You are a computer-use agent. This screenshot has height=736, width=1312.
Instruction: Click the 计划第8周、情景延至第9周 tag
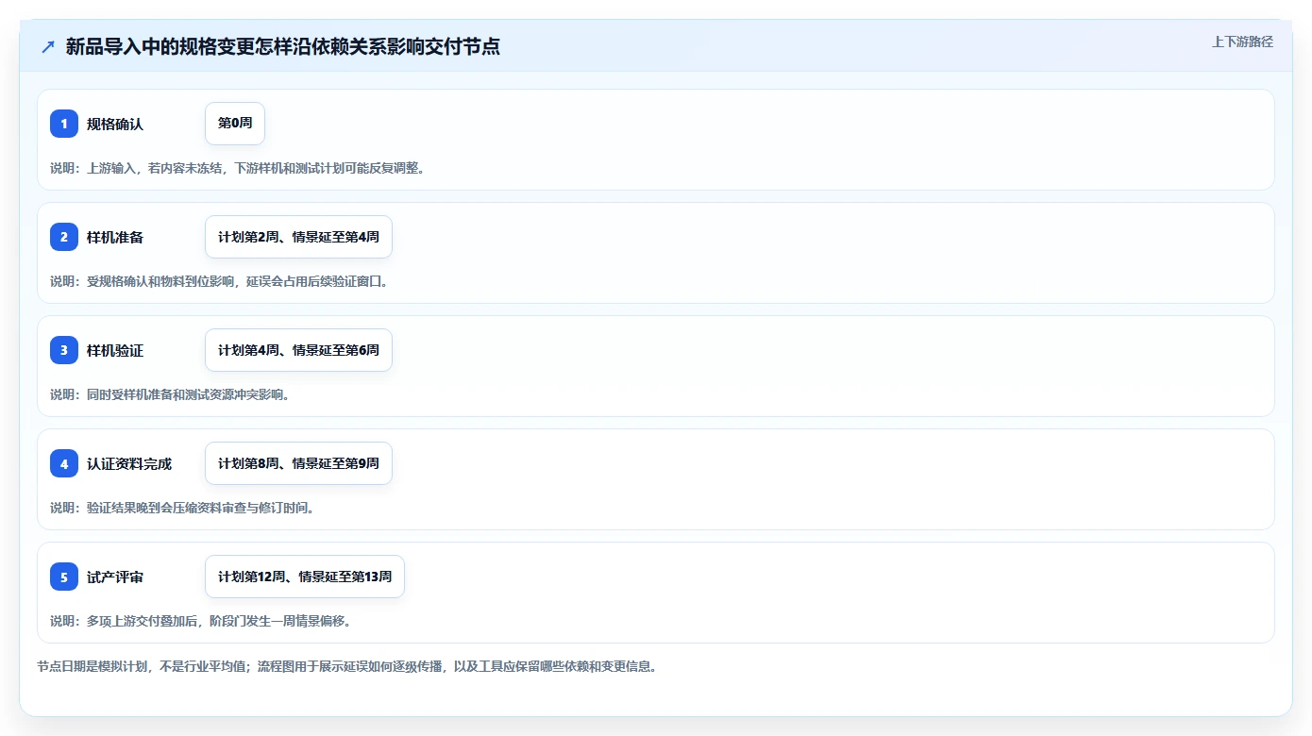(x=298, y=463)
